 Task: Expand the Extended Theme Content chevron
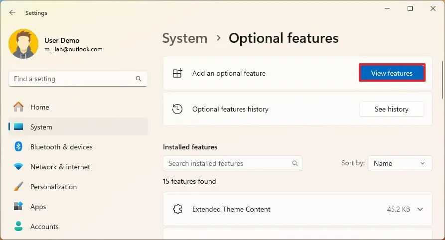[x=420, y=209]
